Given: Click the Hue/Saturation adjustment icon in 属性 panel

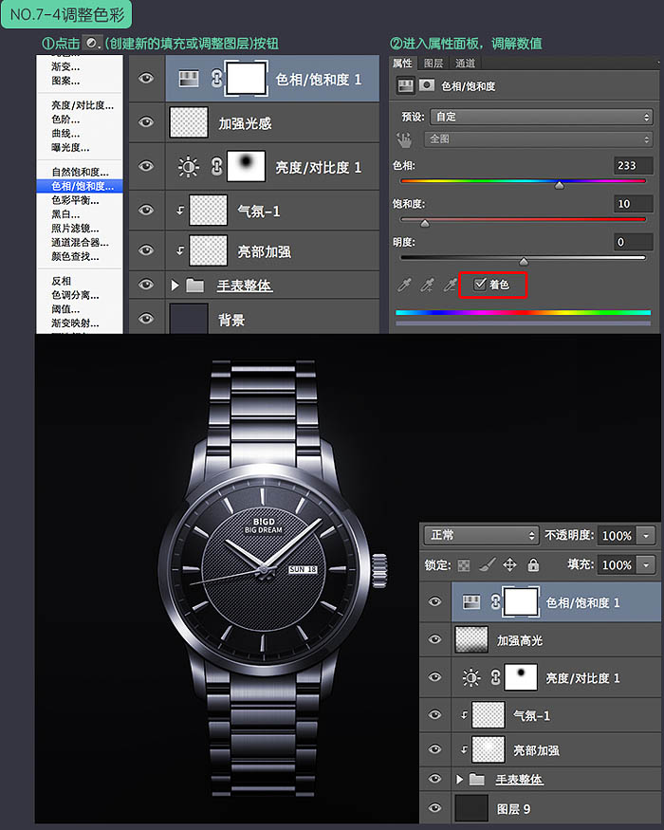Looking at the screenshot, I should click(x=406, y=85).
